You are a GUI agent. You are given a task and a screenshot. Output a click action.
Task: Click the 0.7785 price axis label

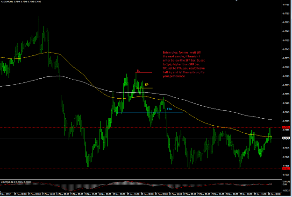pos(286,14)
